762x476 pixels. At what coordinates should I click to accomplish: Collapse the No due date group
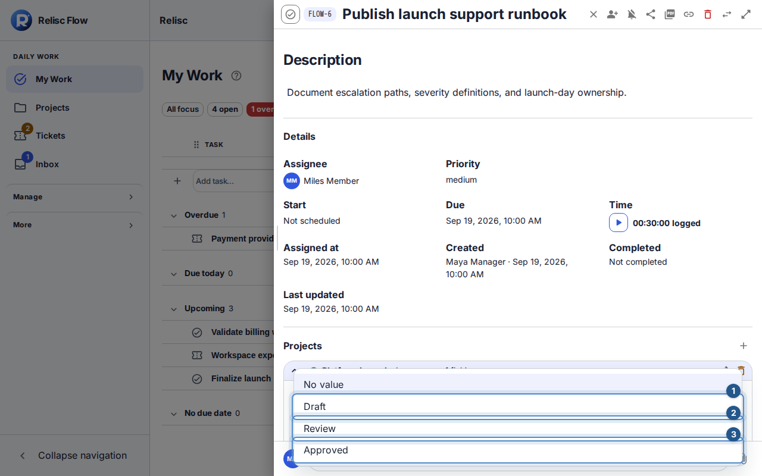tap(174, 414)
